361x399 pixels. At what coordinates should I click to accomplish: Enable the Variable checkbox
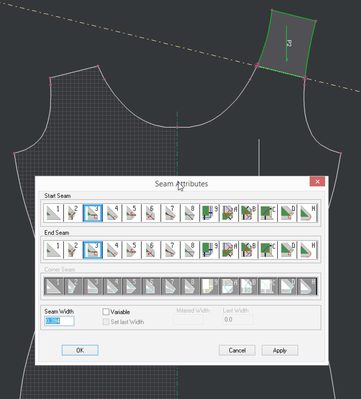pyautogui.click(x=106, y=312)
